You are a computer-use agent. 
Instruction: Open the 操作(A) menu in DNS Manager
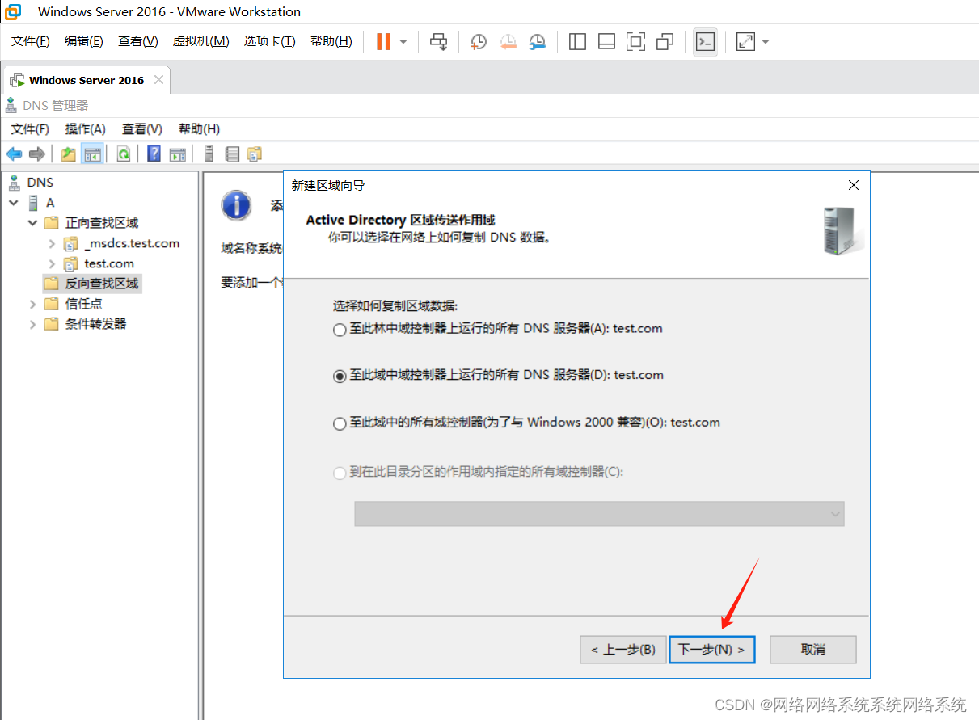(x=85, y=128)
